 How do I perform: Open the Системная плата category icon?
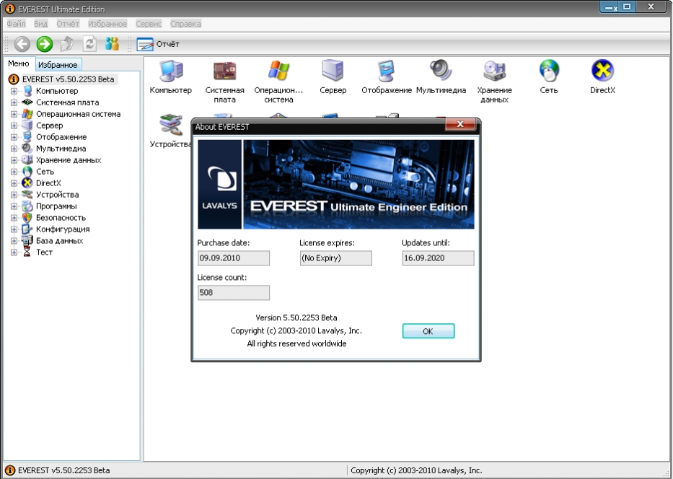tap(224, 72)
